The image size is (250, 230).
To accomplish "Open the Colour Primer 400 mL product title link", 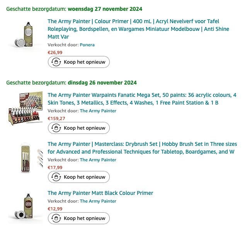I will (138, 29).
